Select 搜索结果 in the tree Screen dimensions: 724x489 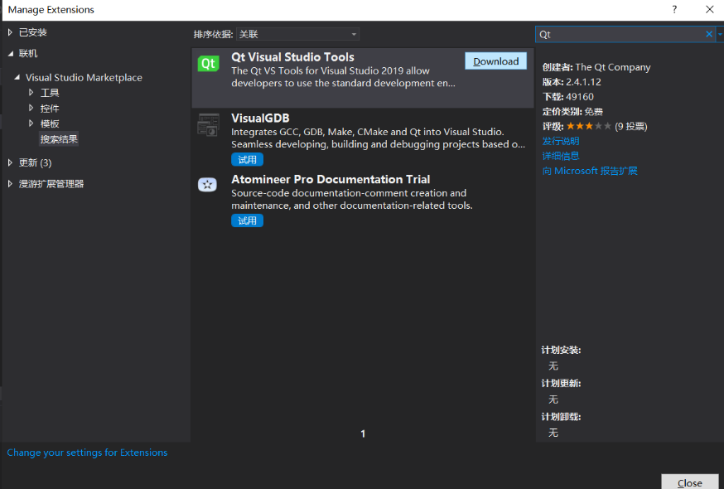click(59, 139)
